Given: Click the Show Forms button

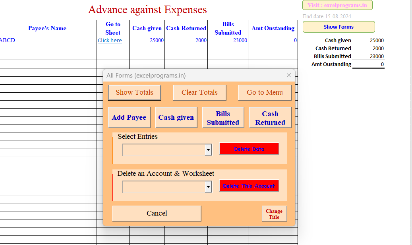Looking at the screenshot, I should tap(338, 27).
